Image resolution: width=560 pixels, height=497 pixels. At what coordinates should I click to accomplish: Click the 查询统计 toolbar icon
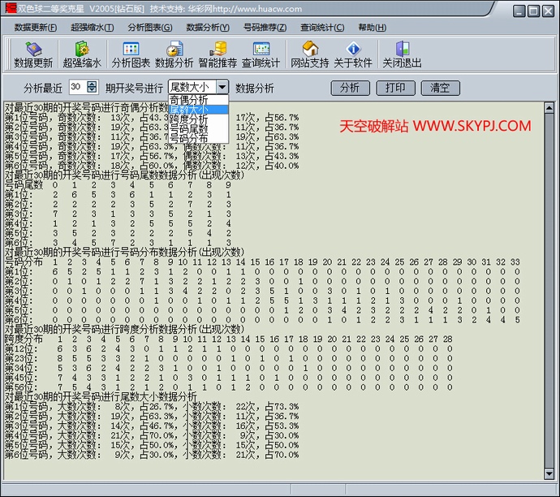click(x=261, y=49)
